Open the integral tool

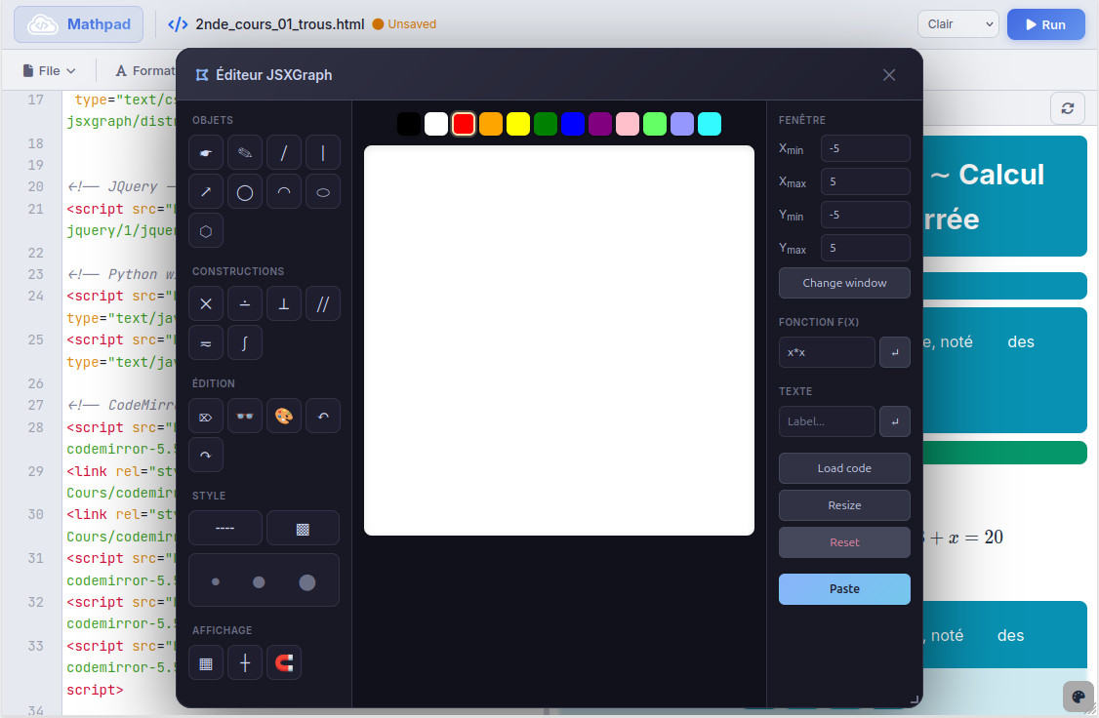244,342
